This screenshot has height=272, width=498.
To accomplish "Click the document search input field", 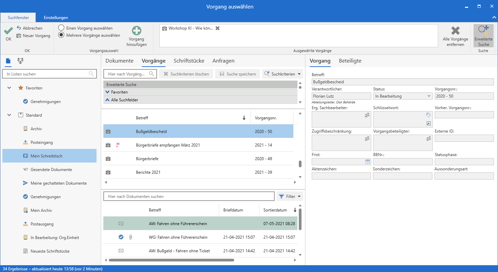I will point(189,196).
